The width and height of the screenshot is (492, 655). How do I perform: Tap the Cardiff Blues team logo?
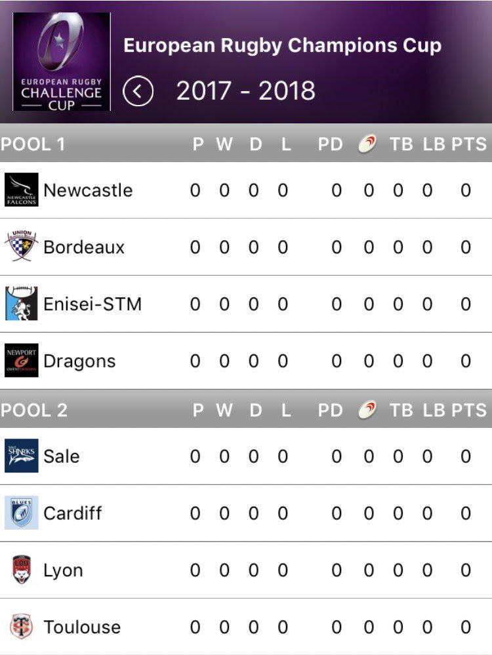(22, 513)
